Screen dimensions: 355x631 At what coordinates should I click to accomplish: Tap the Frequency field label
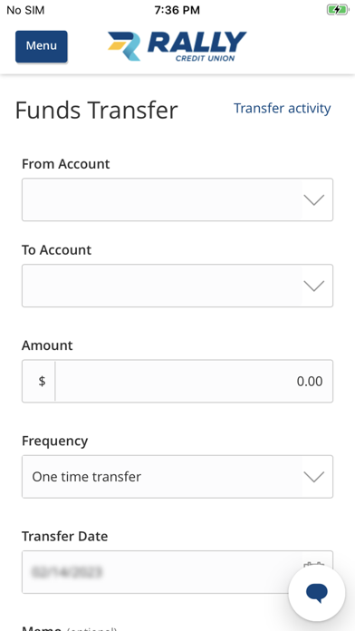[54, 441]
